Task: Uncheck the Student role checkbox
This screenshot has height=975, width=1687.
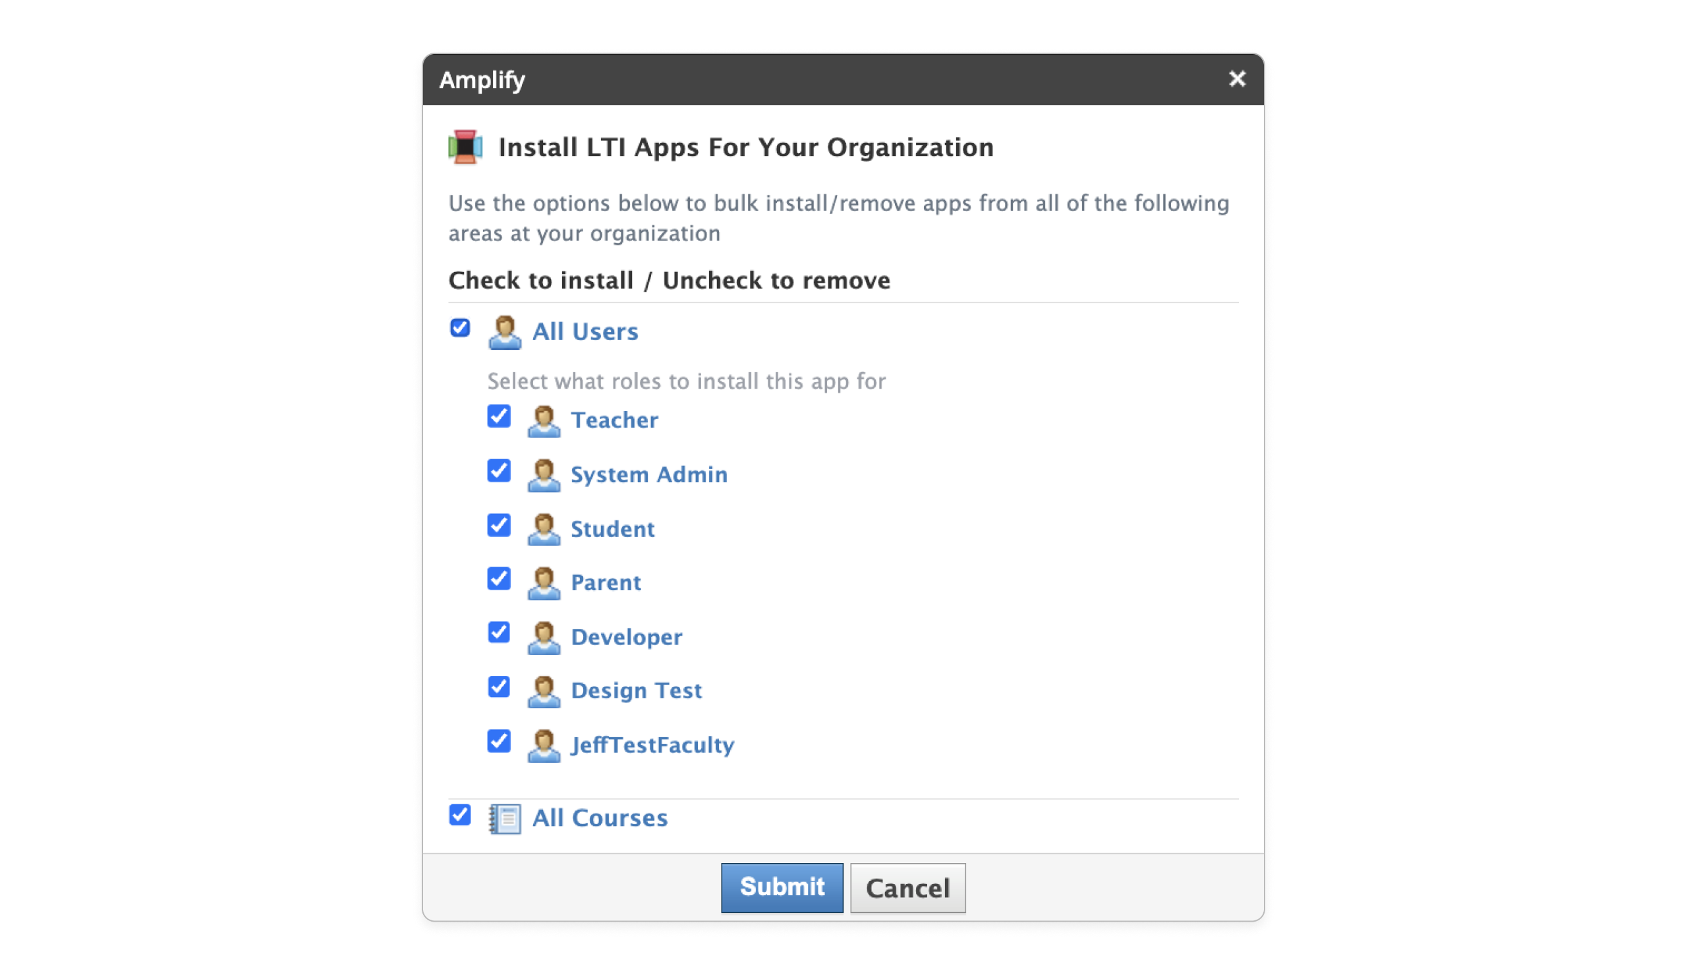Action: click(498, 526)
